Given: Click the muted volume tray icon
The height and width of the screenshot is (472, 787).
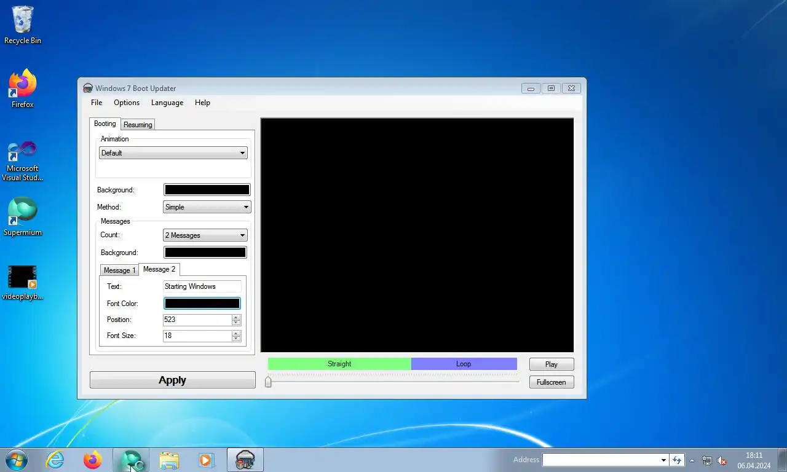Looking at the screenshot, I should [x=722, y=460].
